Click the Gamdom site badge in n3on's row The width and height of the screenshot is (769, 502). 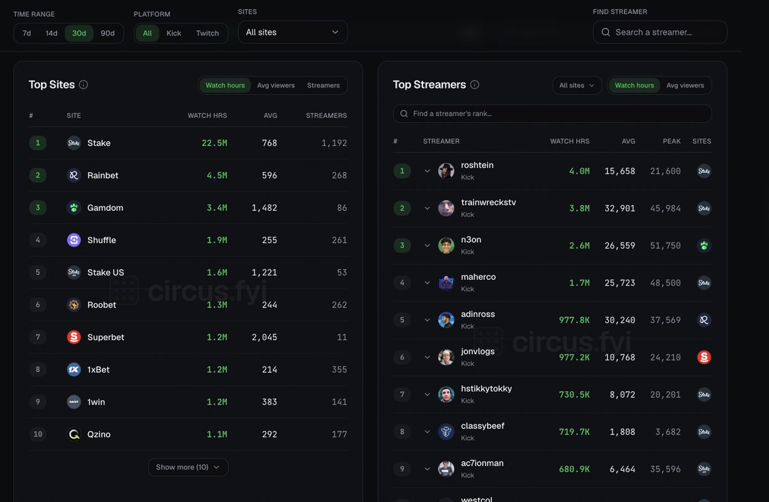click(704, 245)
